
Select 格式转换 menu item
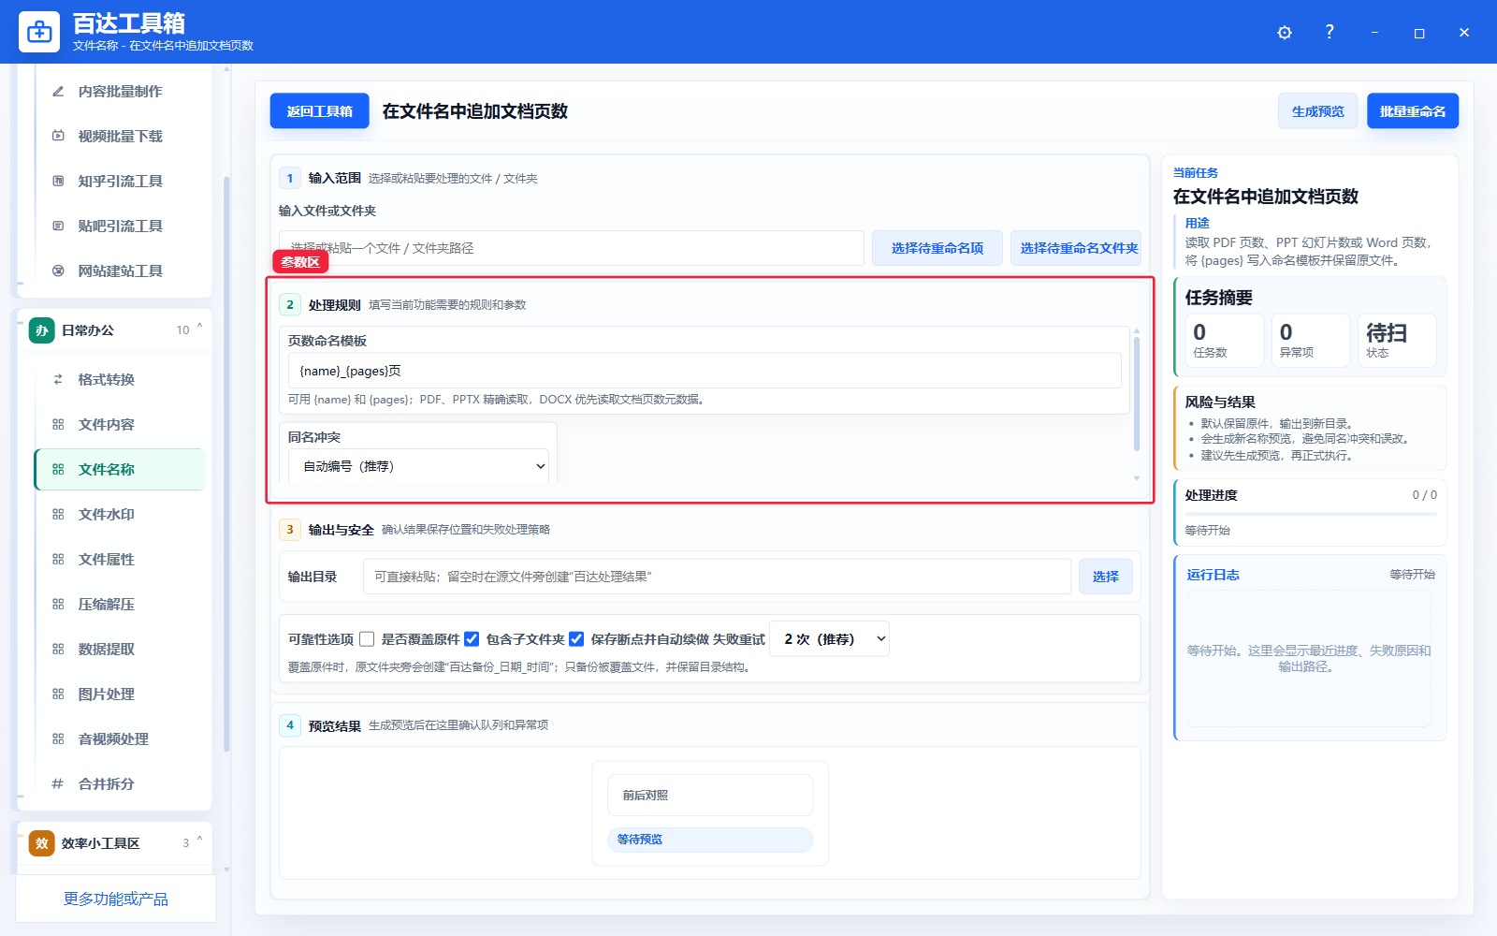[120, 380]
